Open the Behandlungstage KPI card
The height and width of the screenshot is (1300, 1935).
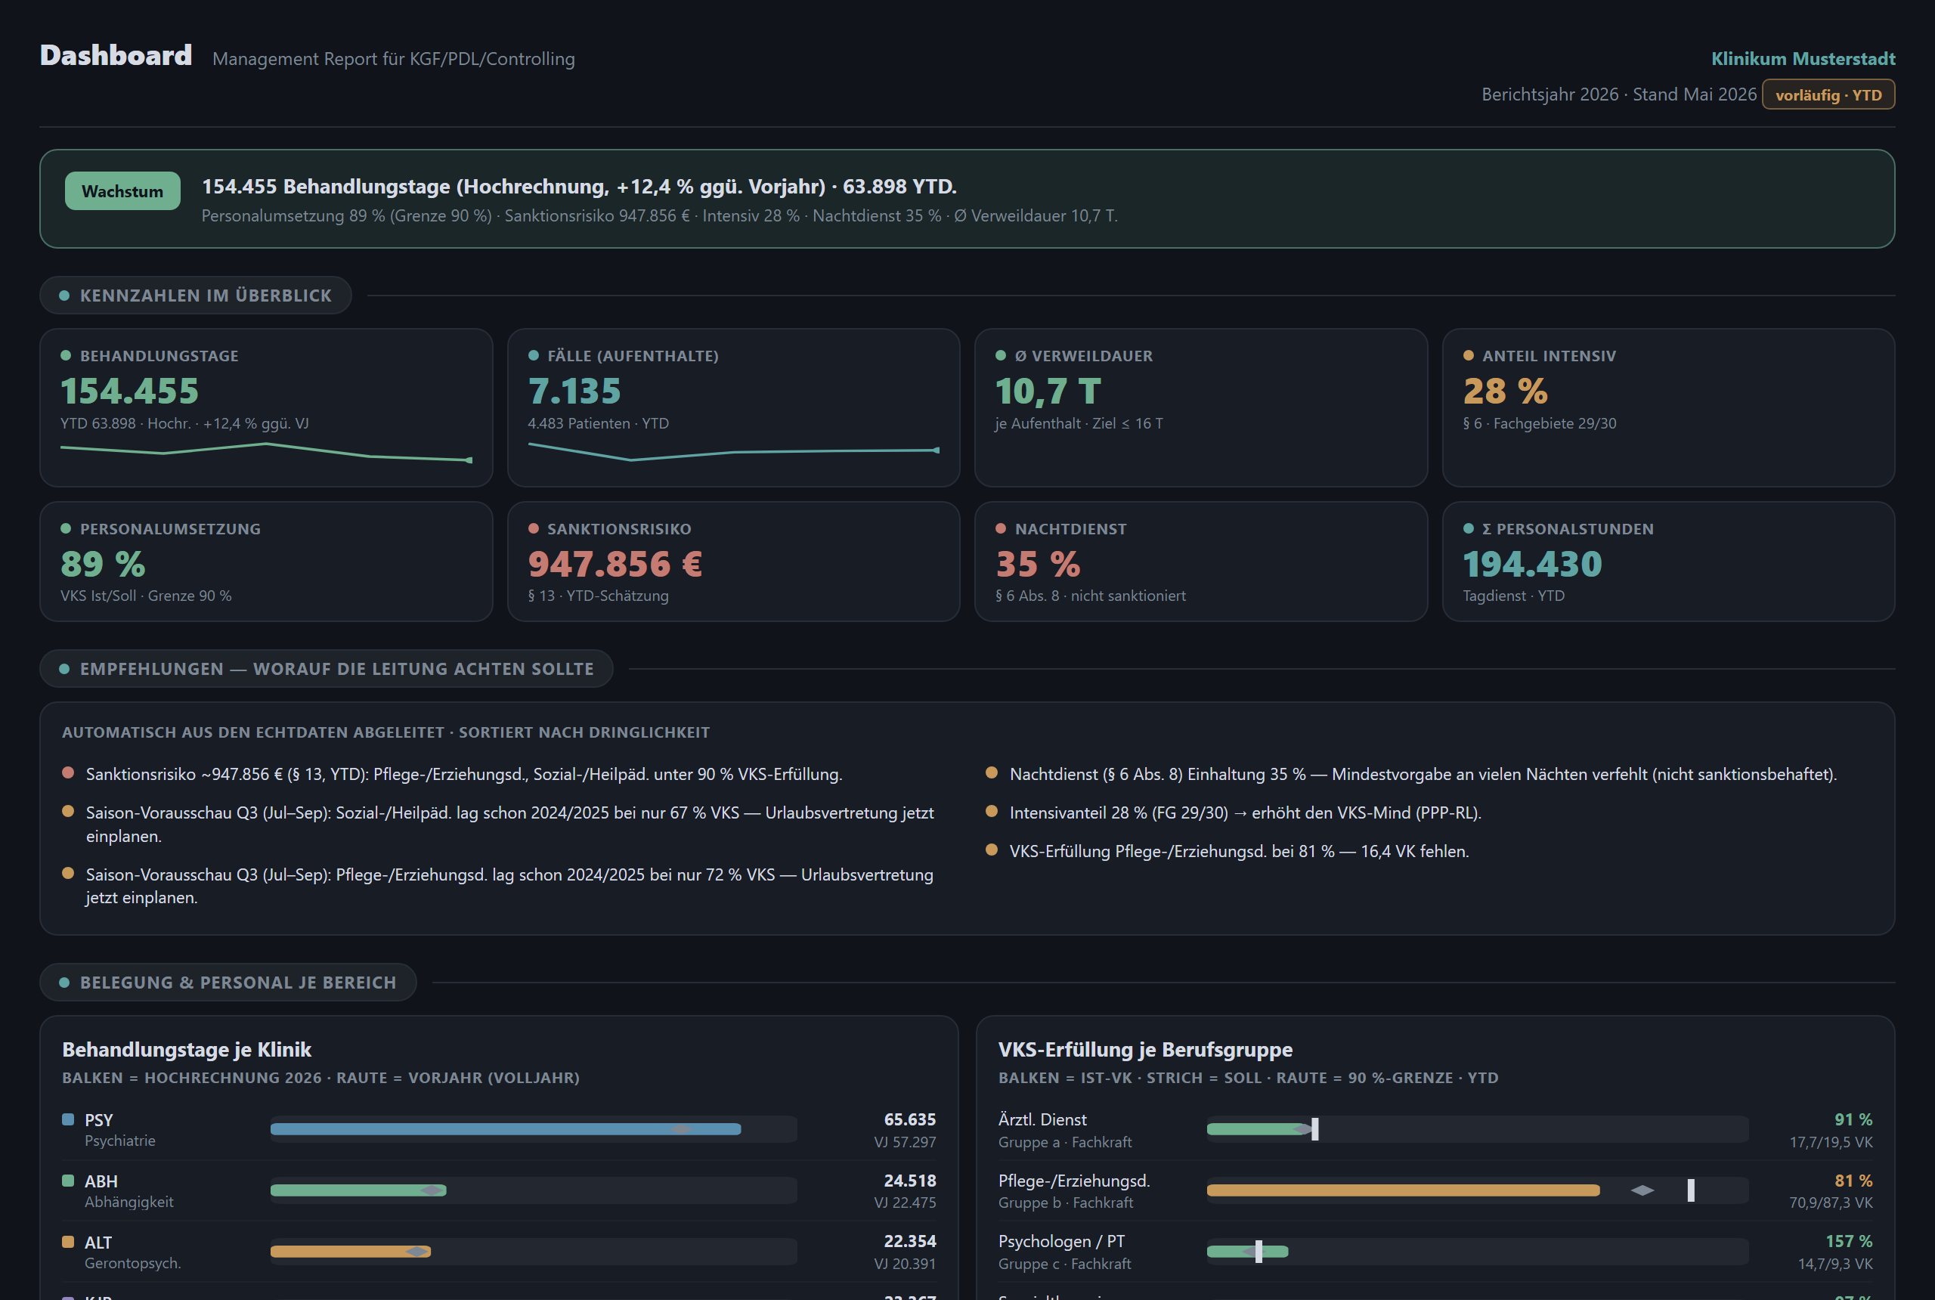(x=266, y=408)
